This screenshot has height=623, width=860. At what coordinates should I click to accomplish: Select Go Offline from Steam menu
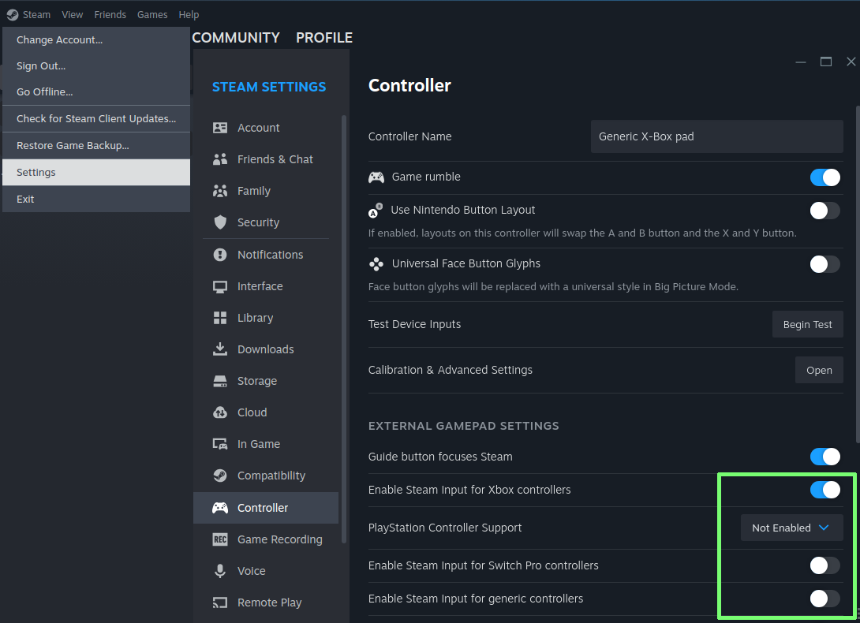45,92
